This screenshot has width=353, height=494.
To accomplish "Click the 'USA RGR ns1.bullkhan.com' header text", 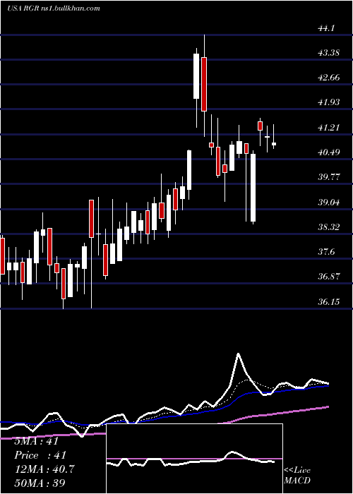I will [53, 8].
